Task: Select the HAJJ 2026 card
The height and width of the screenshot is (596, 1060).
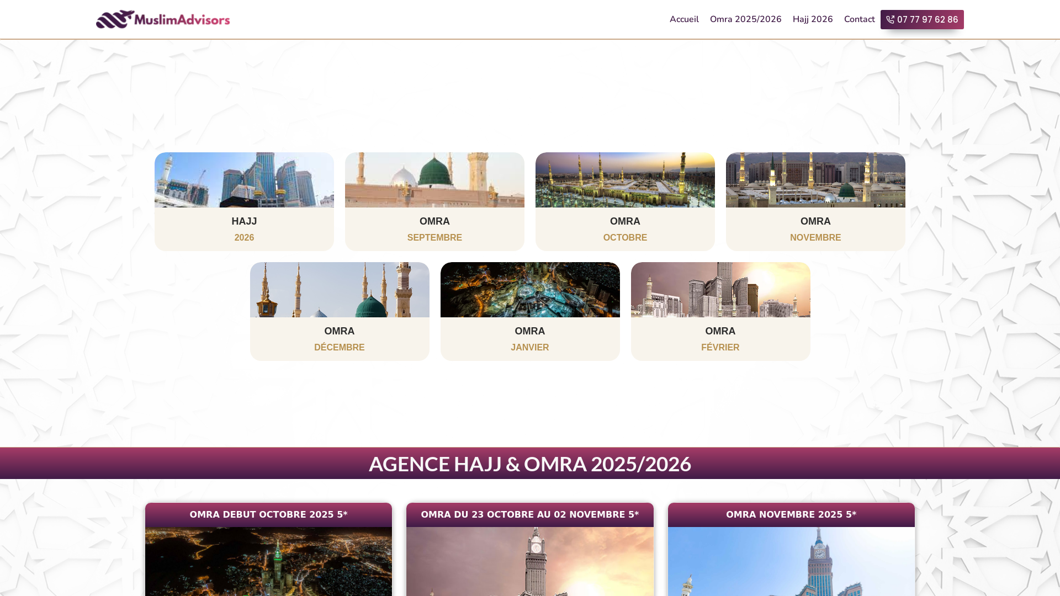Action: (x=243, y=201)
